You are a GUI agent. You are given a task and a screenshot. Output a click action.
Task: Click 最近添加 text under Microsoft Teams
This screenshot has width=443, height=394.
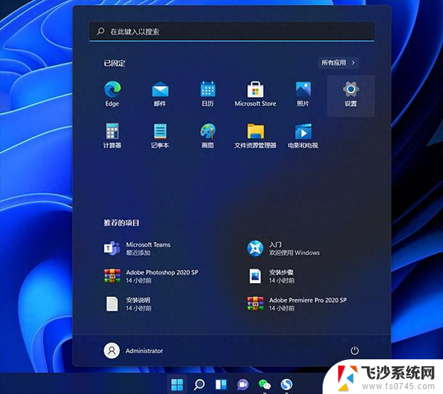[x=138, y=252]
